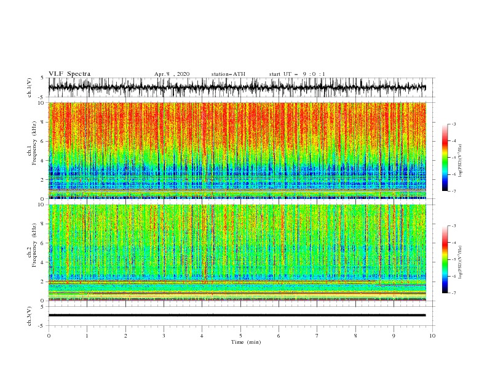The height and width of the screenshot is (377, 487).
Task: Click time-axis tick label "4"
Action: point(202,336)
